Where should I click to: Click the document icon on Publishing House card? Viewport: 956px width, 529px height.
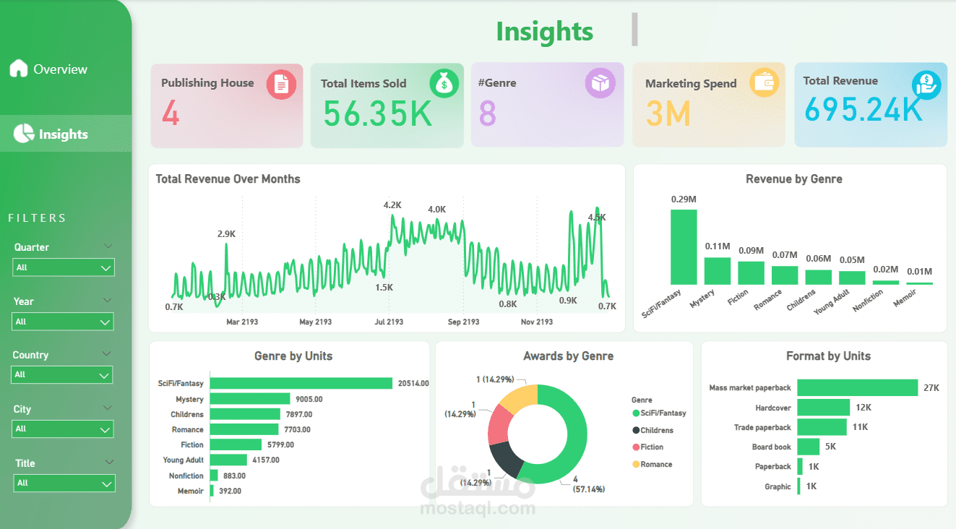coord(282,85)
